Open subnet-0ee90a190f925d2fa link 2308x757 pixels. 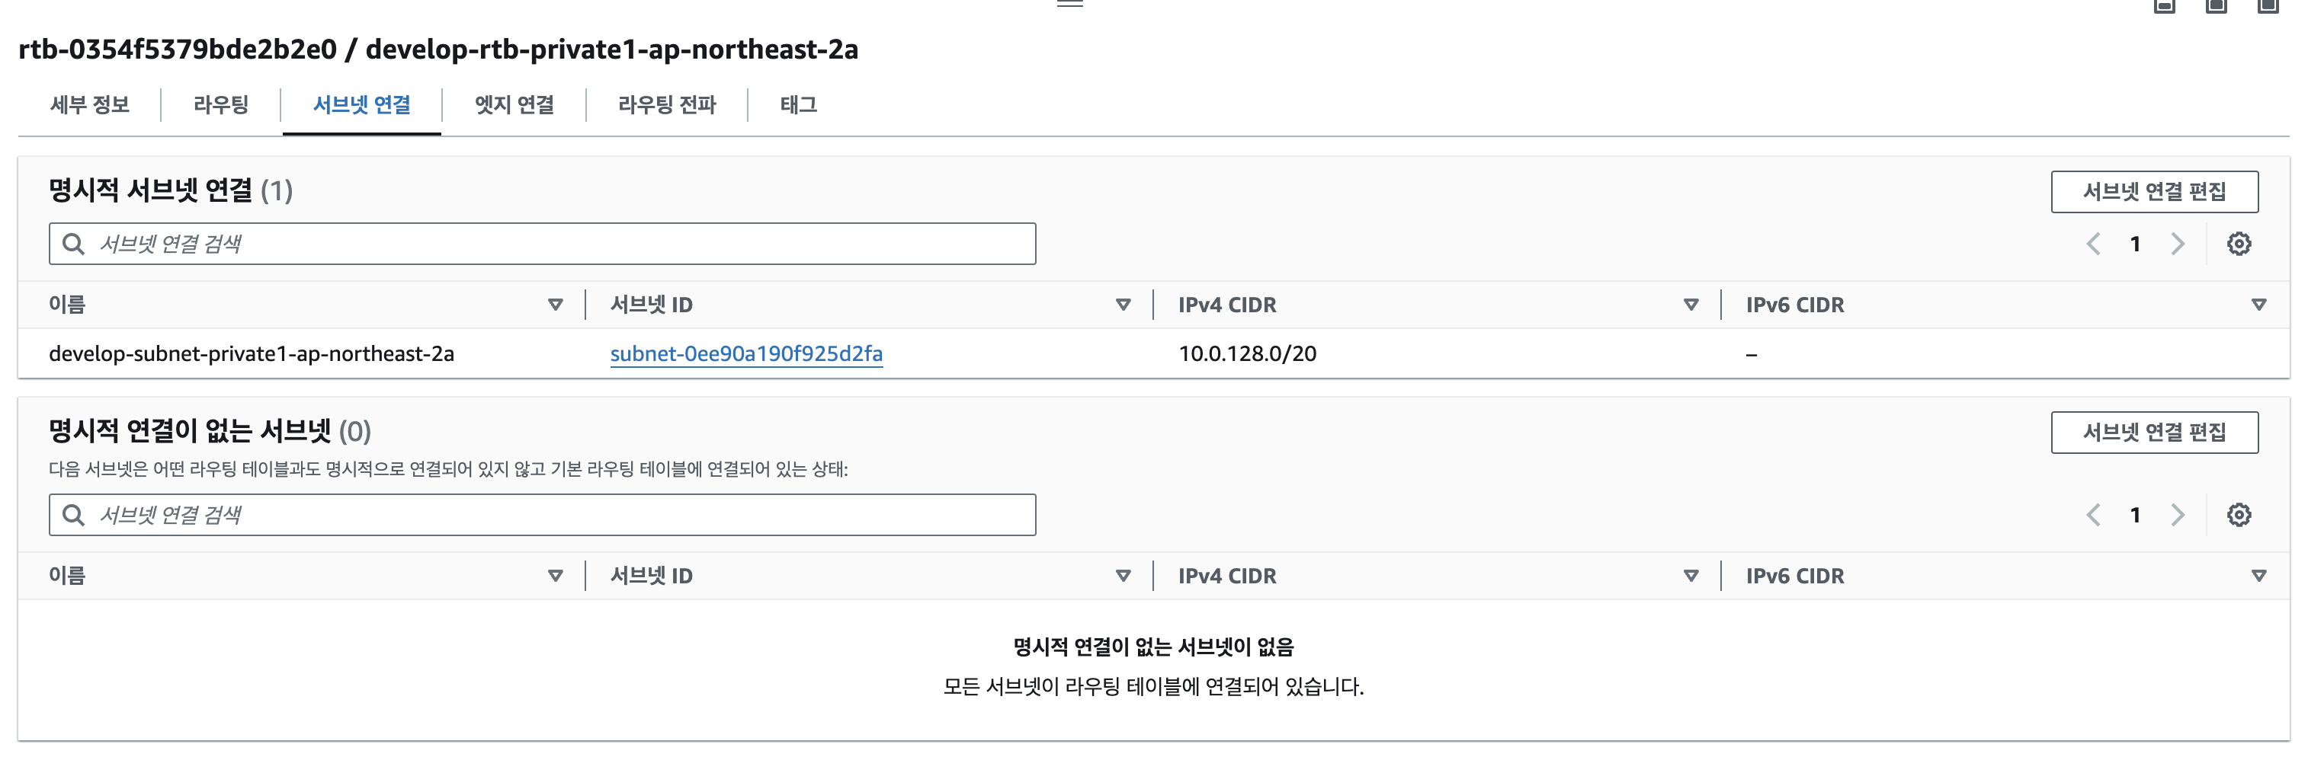coord(746,353)
